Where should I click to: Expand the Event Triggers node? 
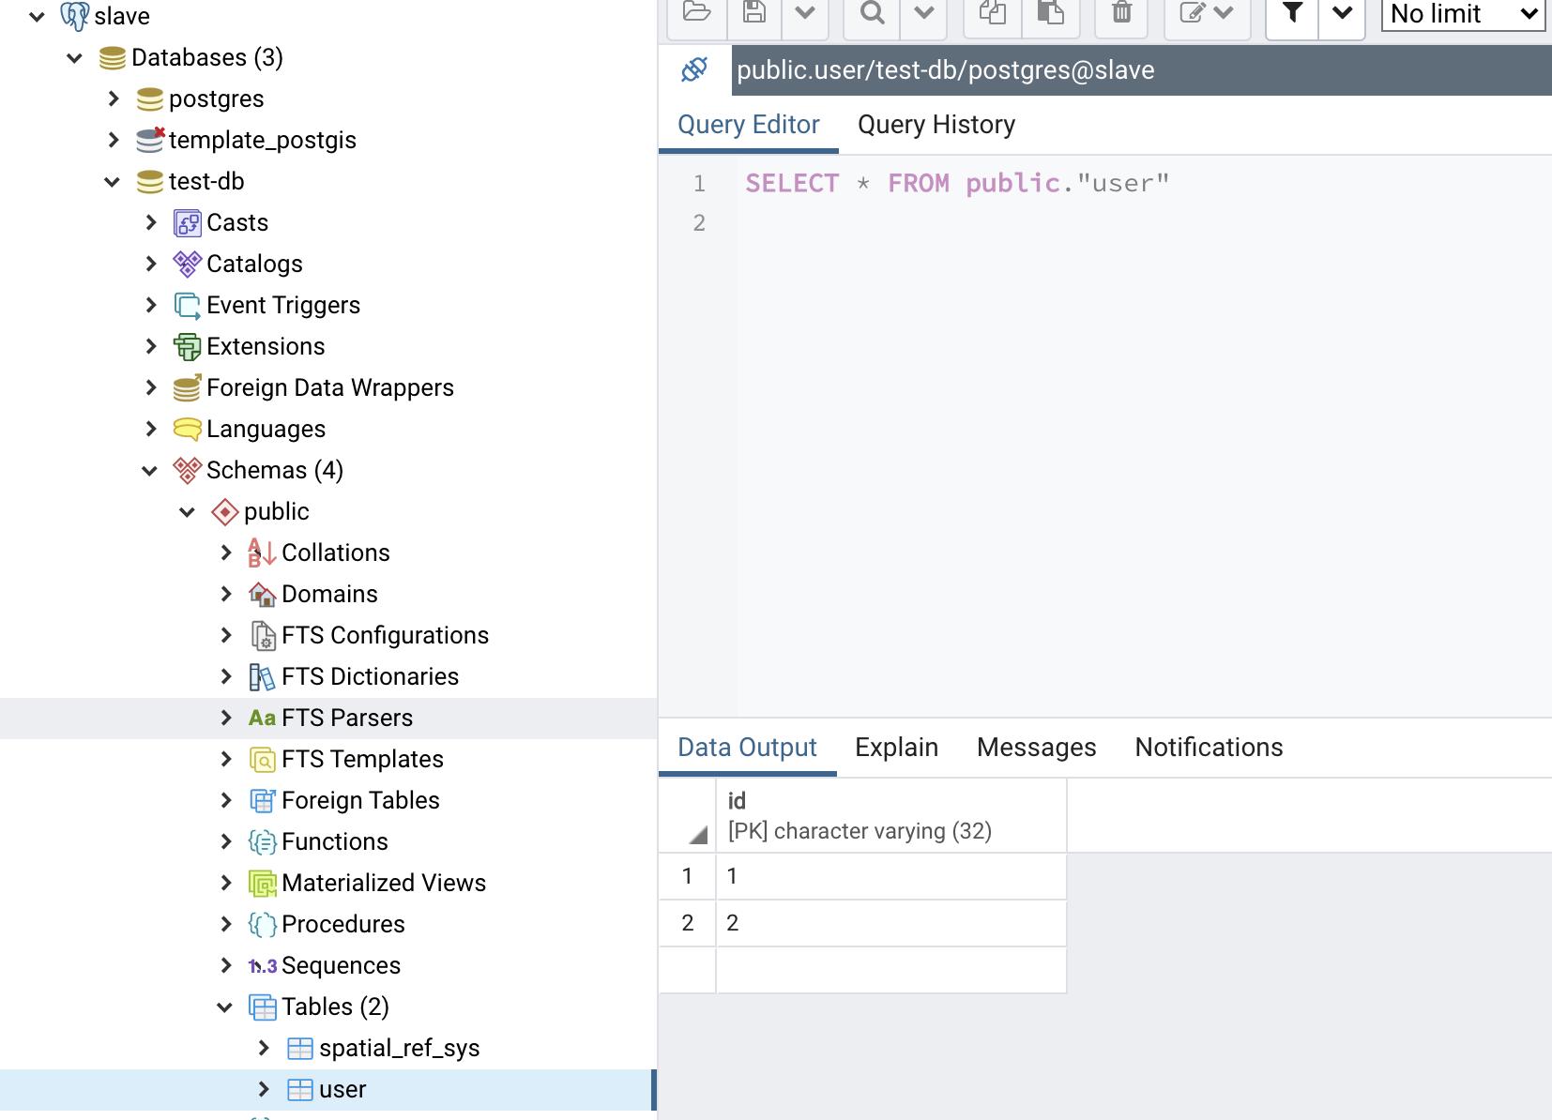[x=151, y=305]
